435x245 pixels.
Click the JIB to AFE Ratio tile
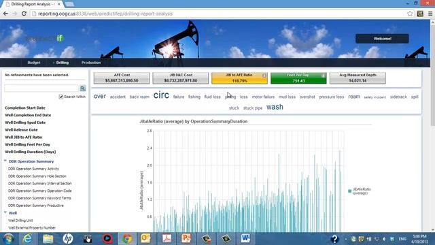[x=239, y=78]
